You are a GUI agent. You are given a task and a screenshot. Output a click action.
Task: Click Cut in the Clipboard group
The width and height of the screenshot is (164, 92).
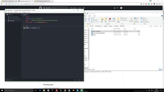(x=93, y=18)
